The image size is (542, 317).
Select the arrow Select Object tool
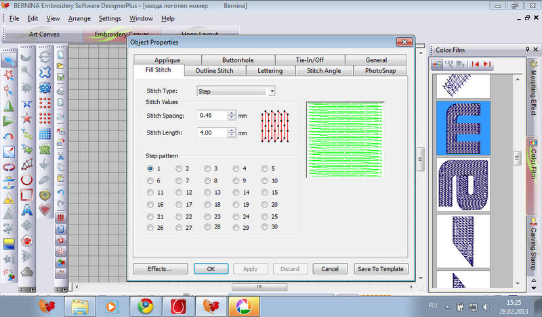9,59
